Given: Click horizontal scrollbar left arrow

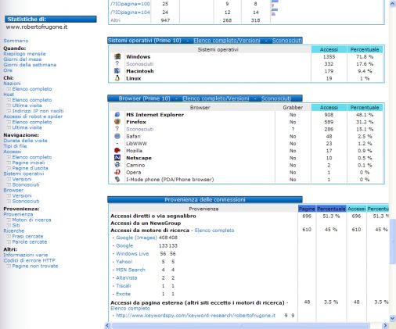Looking at the screenshot, I should click(x=108, y=326).
